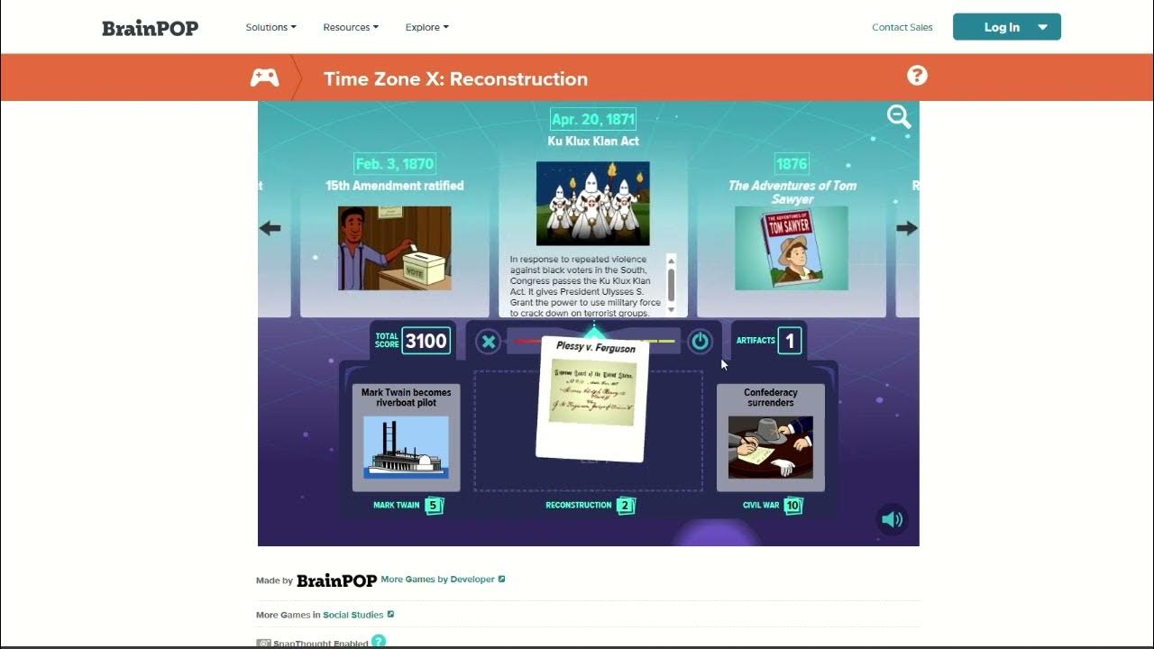Click the red-to-yellow accuracy meter bar

[593, 342]
